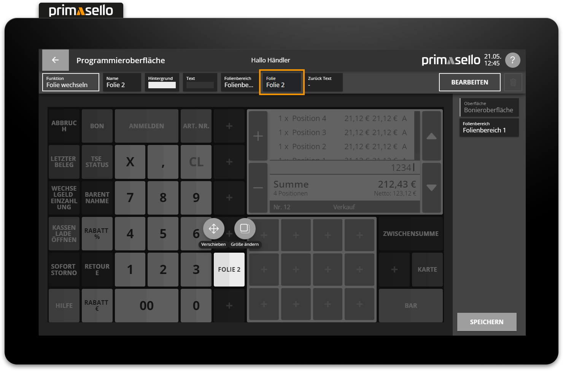Pick the white Hintergrund color swatch

[x=162, y=85]
